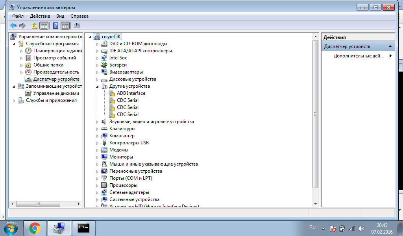
Task: Click the Up one level folder icon
Action: [x=35, y=26]
